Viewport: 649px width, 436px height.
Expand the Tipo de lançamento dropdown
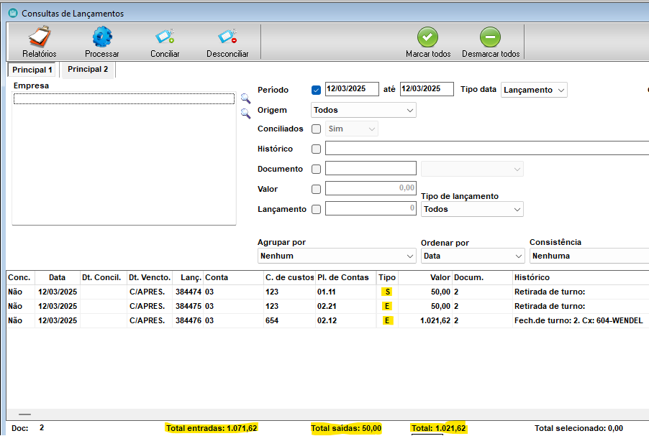coord(472,209)
